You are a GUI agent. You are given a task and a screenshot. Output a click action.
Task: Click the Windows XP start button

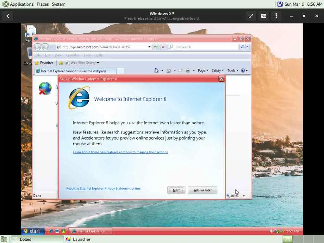(33, 231)
